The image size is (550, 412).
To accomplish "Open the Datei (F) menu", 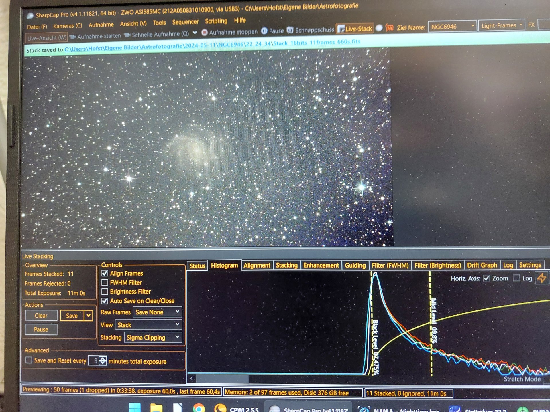I will pyautogui.click(x=37, y=27).
